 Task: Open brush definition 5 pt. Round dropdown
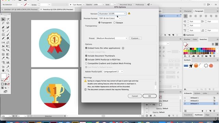(x=83, y=4)
